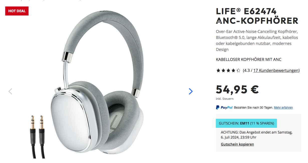This screenshot has height=163, width=308.
Task: Go to the previous product image
Action: tap(10, 91)
